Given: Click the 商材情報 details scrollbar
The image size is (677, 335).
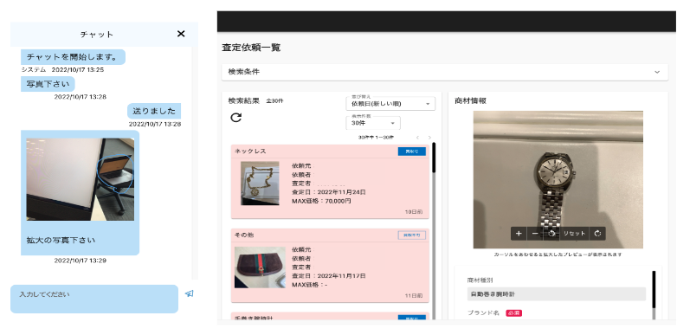Looking at the screenshot, I should point(654,289).
